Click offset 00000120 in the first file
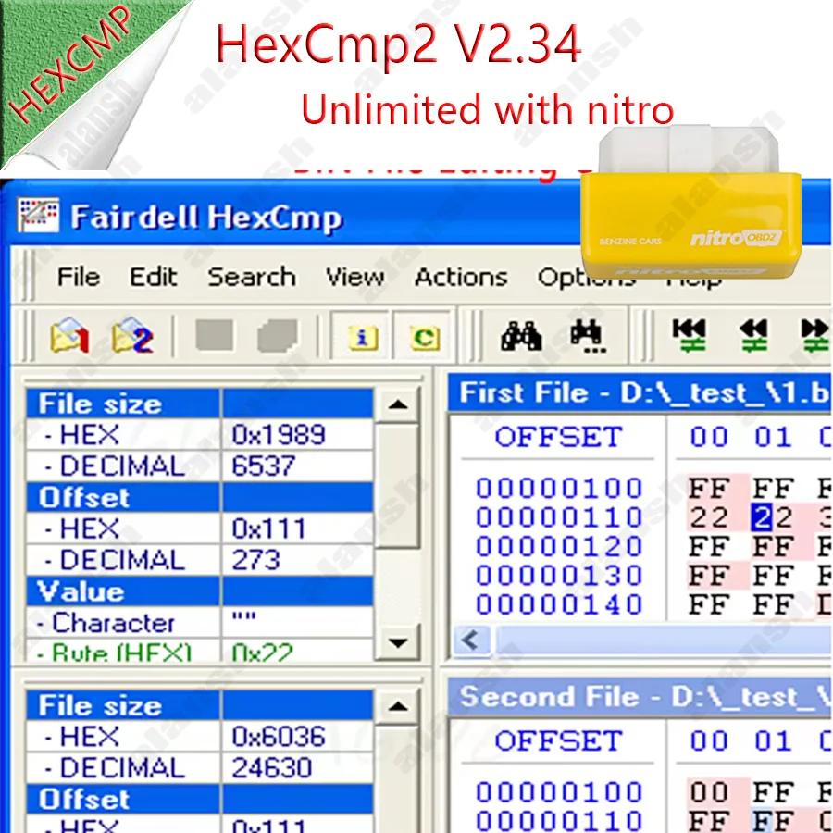The height and width of the screenshot is (833, 833). point(558,545)
